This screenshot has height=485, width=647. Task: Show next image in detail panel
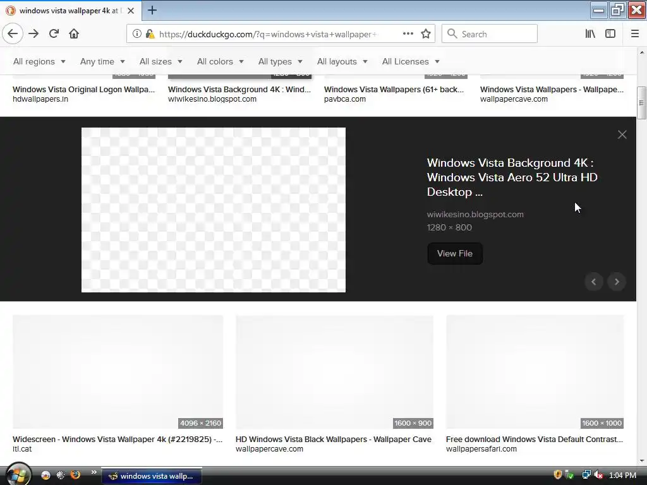pos(617,282)
